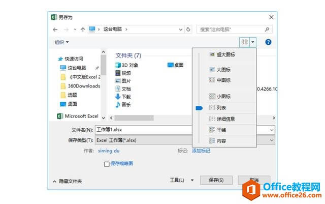The image size is (325, 204).
Task: Click the search 这台电脑 field
Action: point(234,30)
